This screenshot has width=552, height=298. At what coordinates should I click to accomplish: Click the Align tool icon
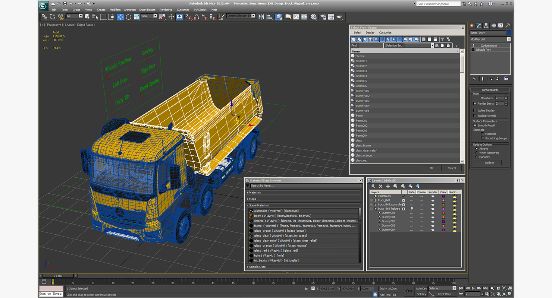269,17
